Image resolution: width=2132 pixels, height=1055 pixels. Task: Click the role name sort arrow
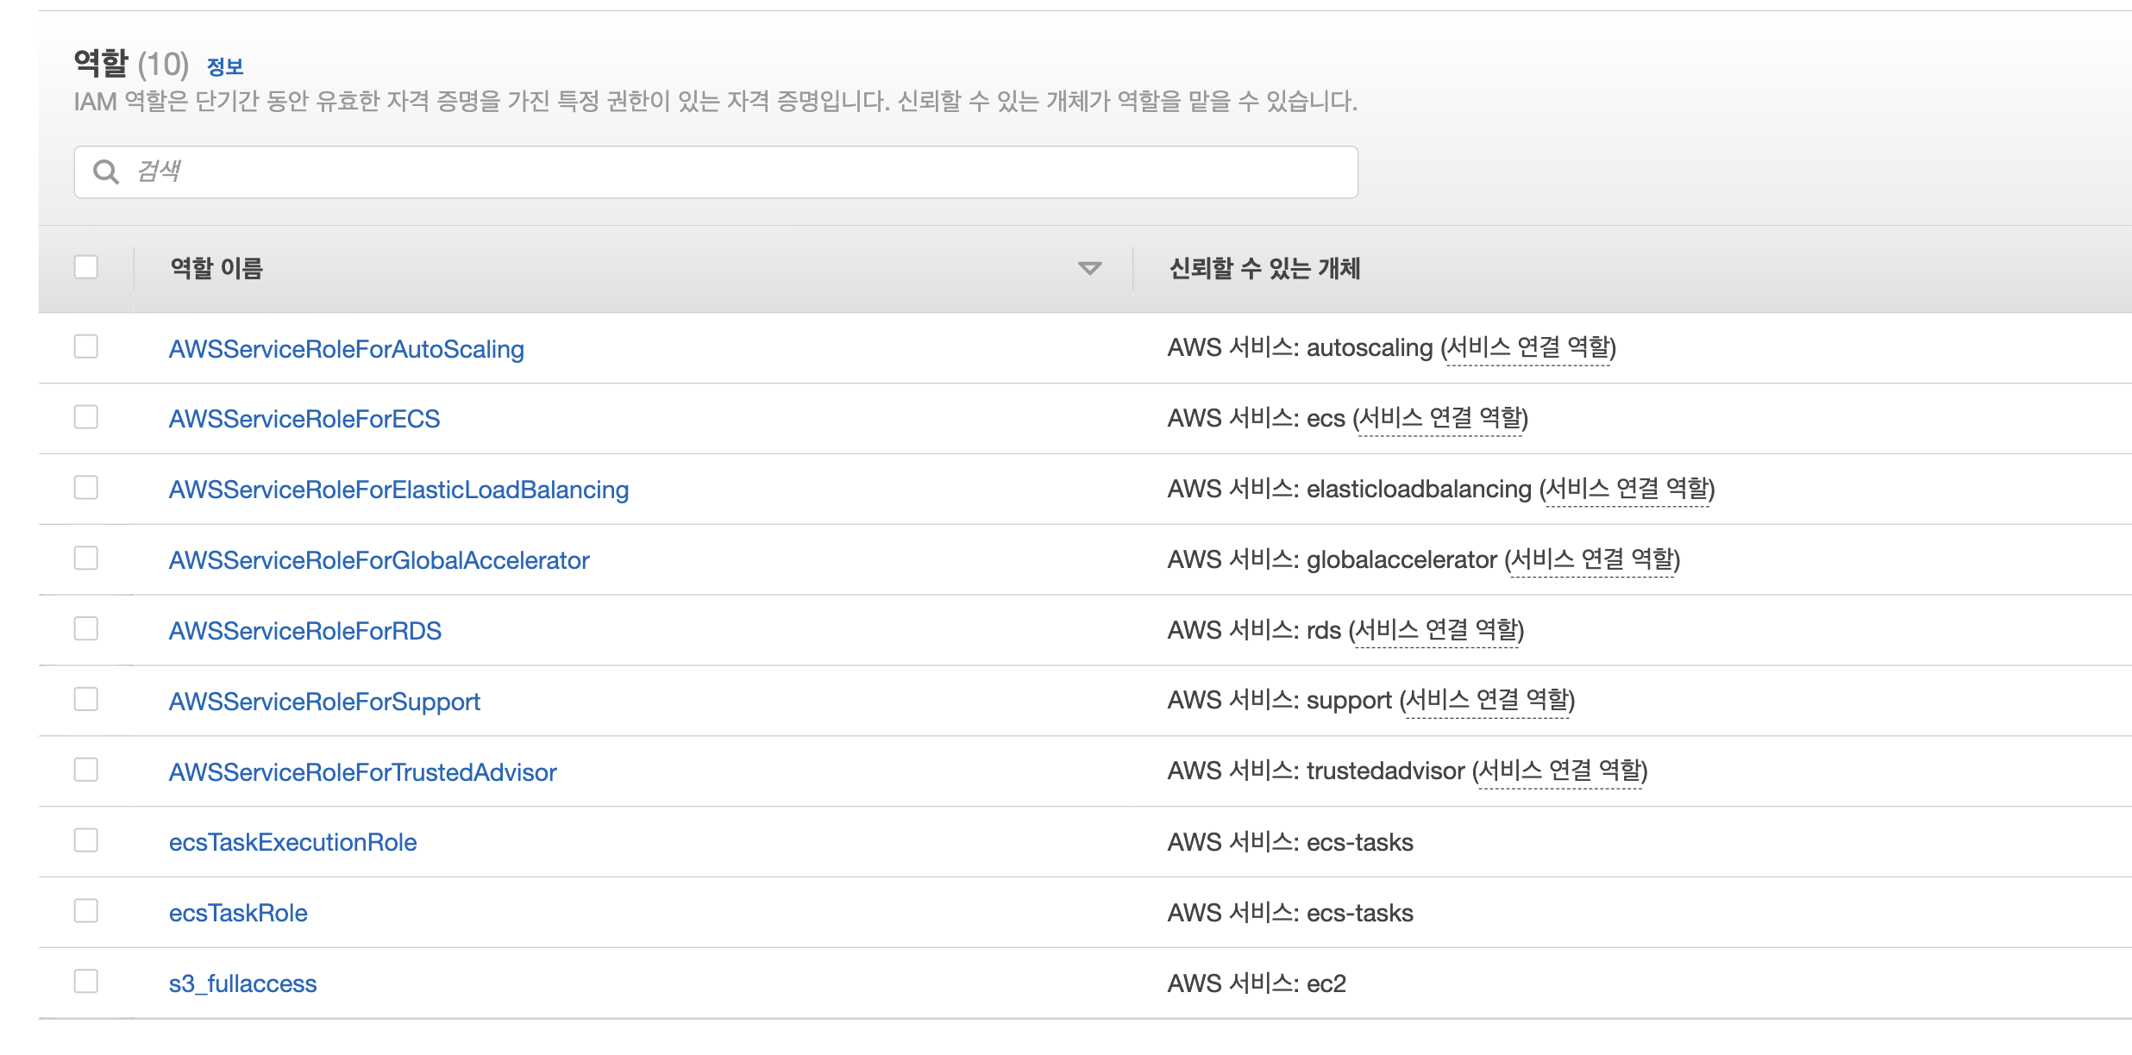point(1089,269)
